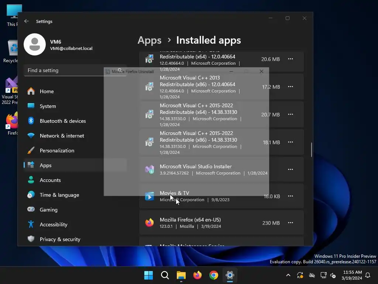The height and width of the screenshot is (284, 378).
Task: Open Accessibility settings
Action: [75, 224]
